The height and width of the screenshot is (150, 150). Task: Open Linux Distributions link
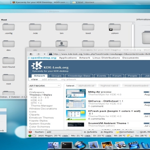tap(106, 58)
